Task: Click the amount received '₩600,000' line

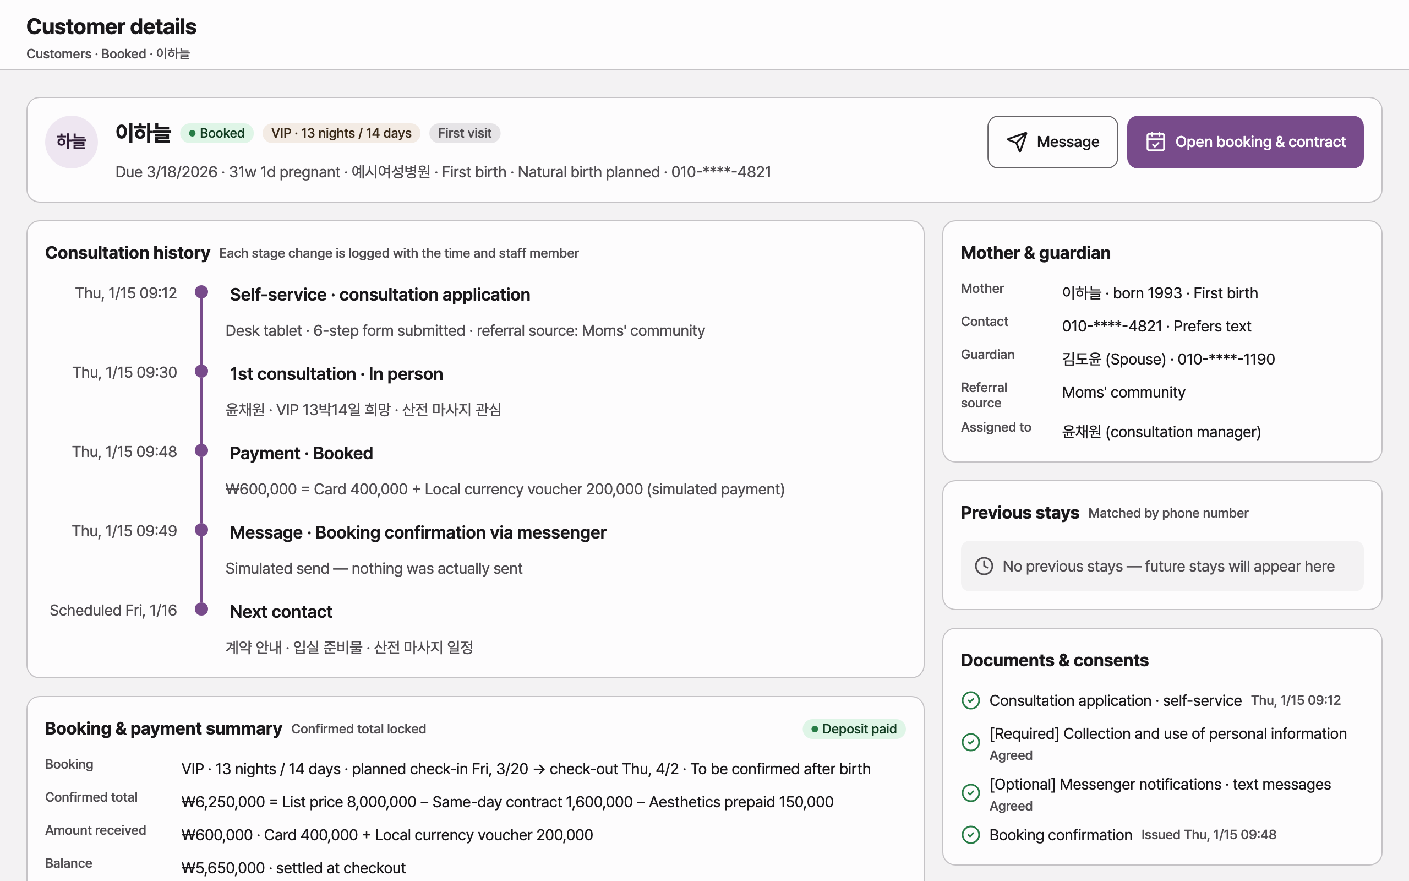Action: coord(387,835)
